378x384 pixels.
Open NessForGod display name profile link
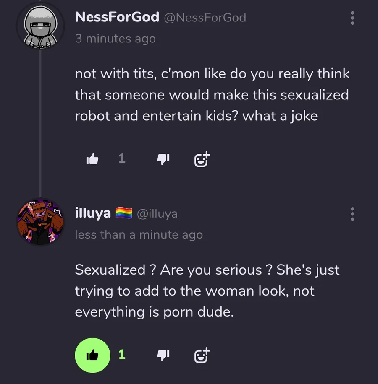[x=117, y=17]
